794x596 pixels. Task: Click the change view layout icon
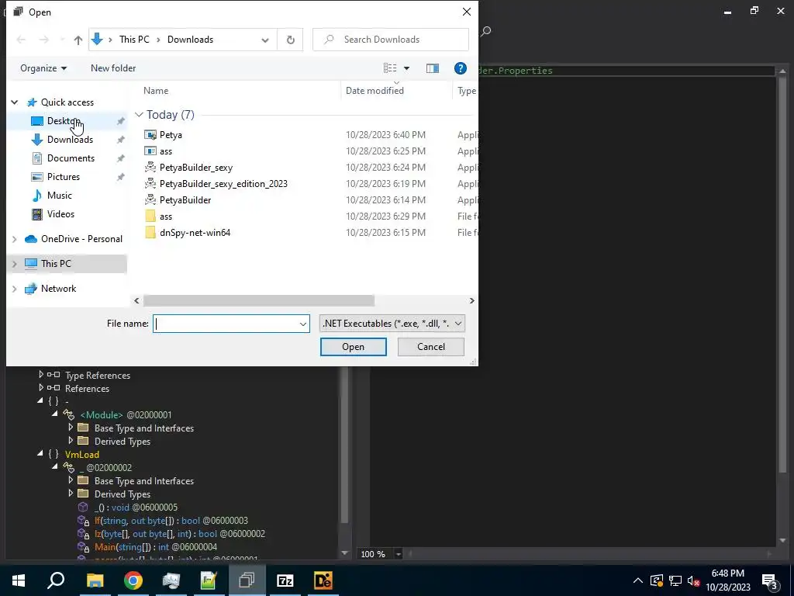point(390,68)
